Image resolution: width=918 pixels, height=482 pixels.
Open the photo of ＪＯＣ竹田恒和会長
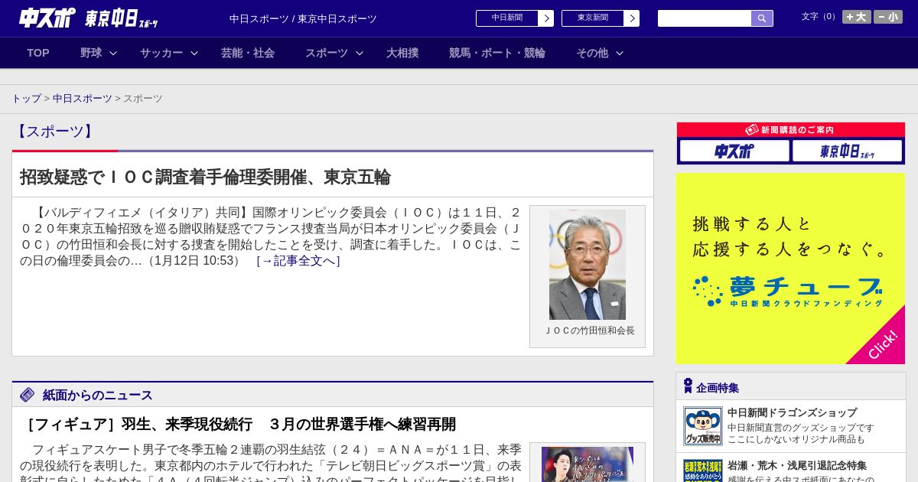tap(588, 265)
